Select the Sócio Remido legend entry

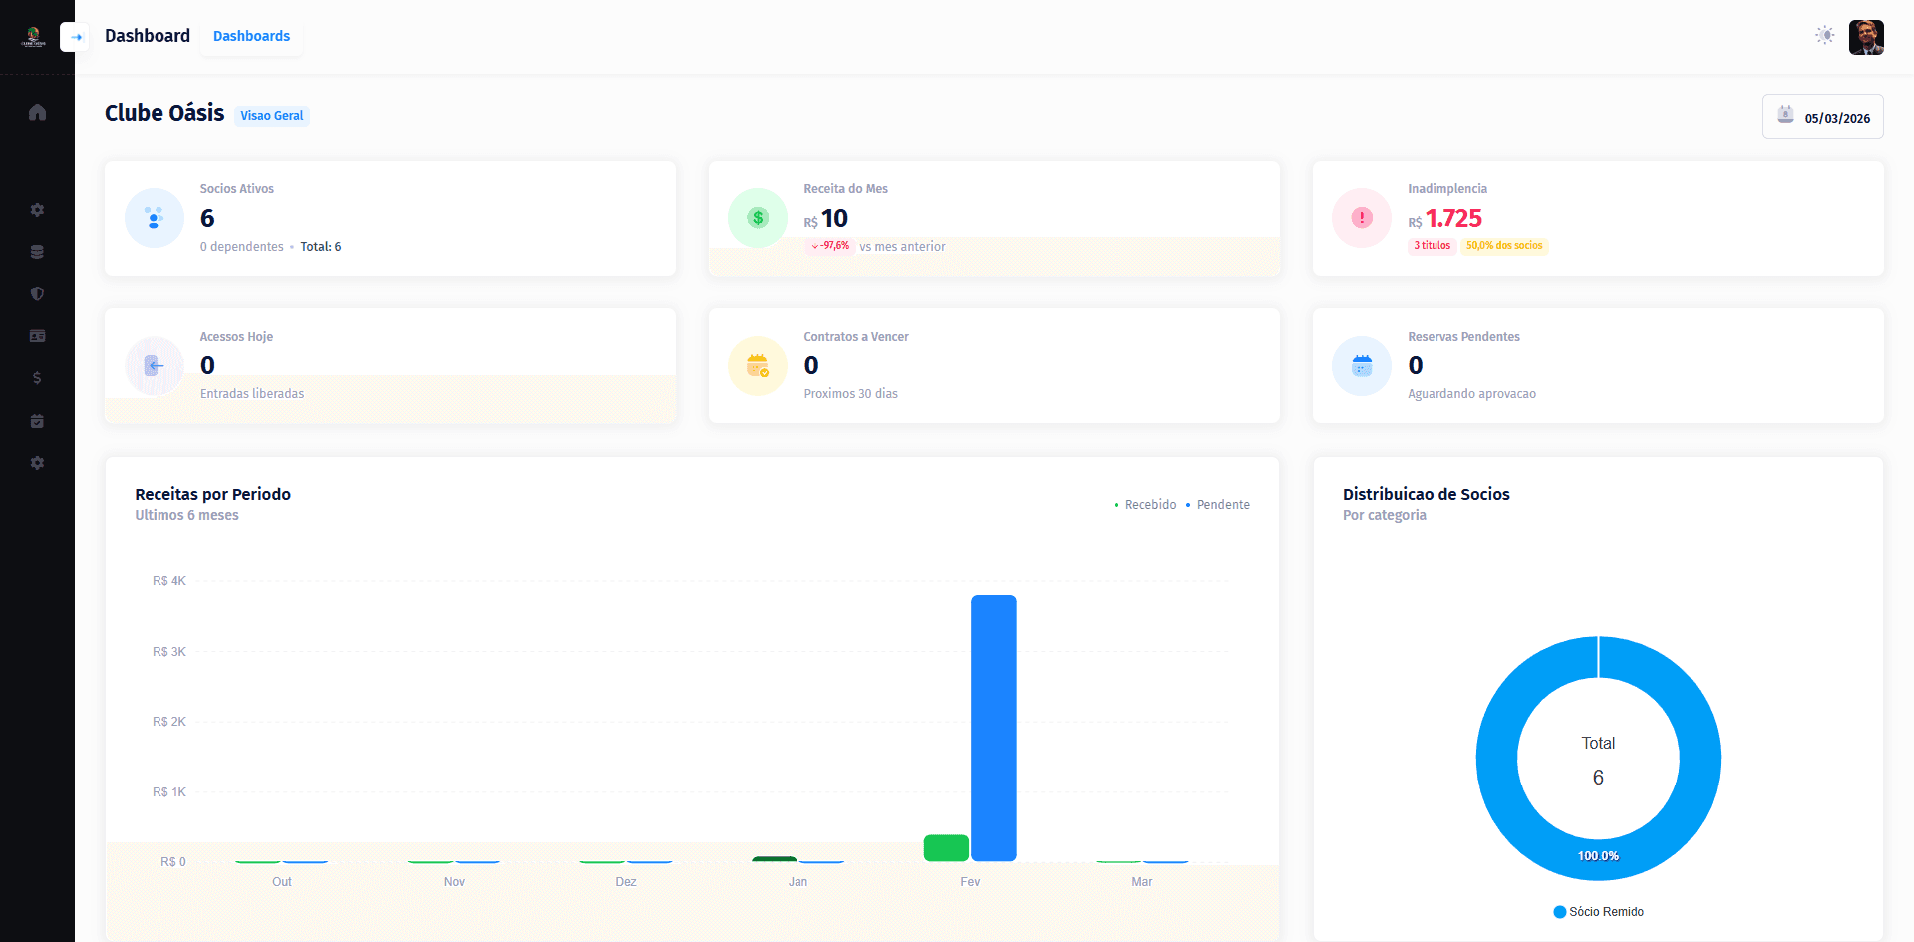(x=1598, y=911)
